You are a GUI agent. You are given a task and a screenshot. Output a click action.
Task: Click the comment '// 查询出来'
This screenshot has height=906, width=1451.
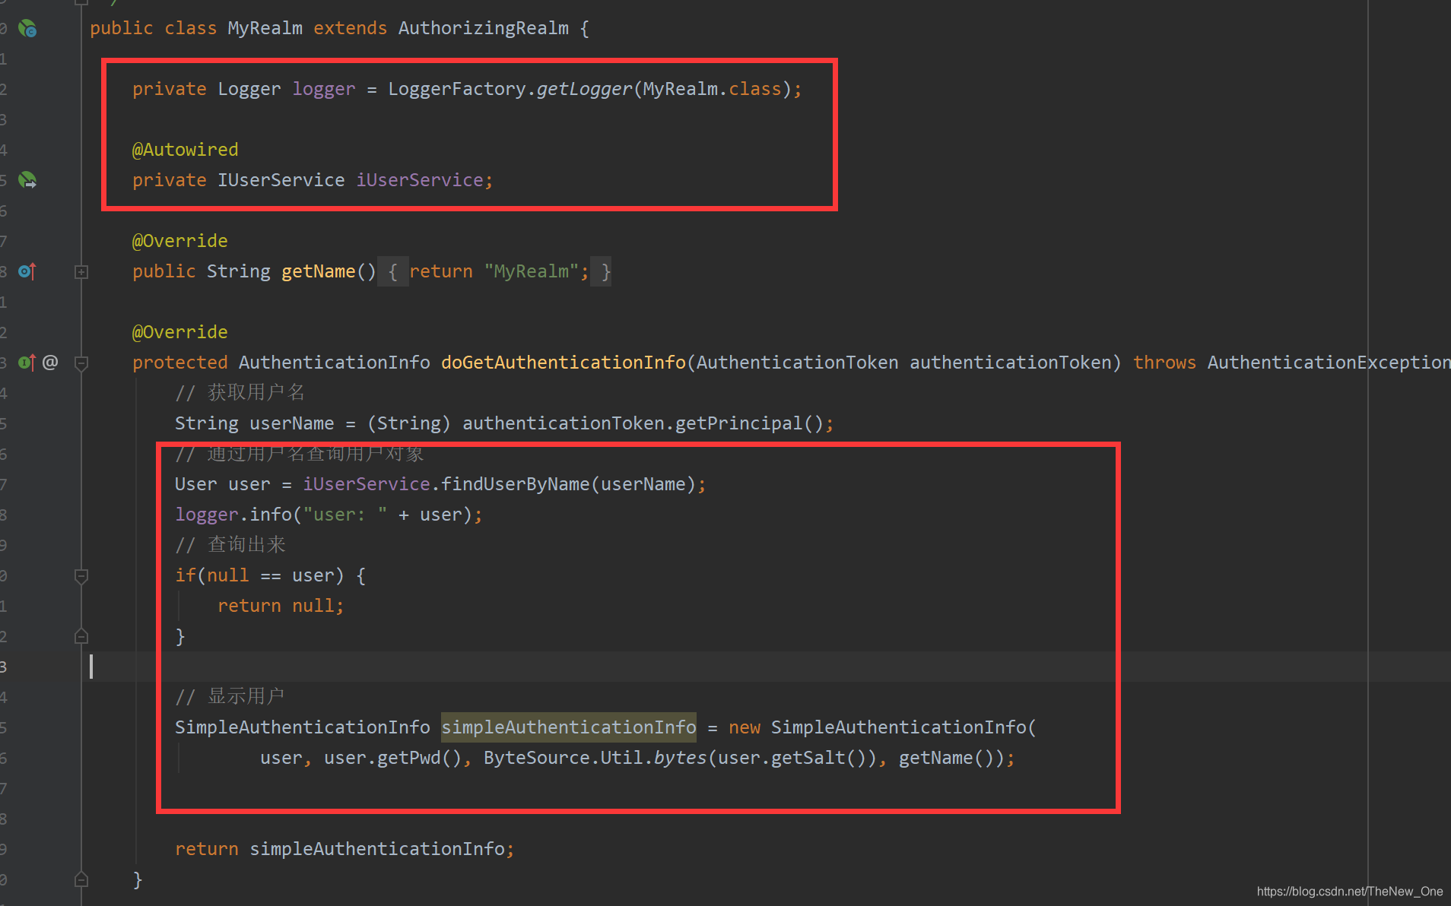tap(230, 545)
